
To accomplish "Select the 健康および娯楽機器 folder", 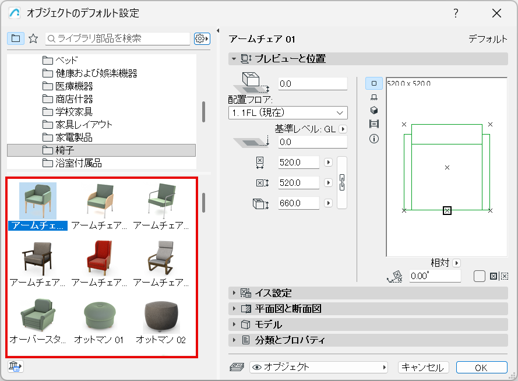I will pyautogui.click(x=90, y=73).
